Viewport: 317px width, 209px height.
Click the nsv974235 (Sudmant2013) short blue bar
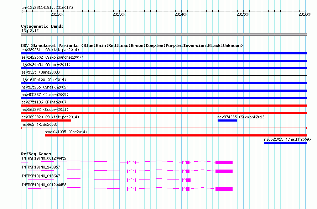227,120
